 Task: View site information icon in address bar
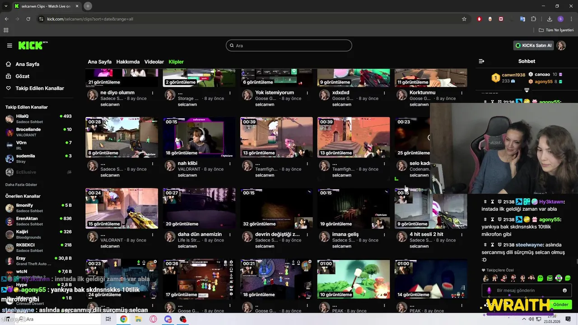click(x=41, y=19)
